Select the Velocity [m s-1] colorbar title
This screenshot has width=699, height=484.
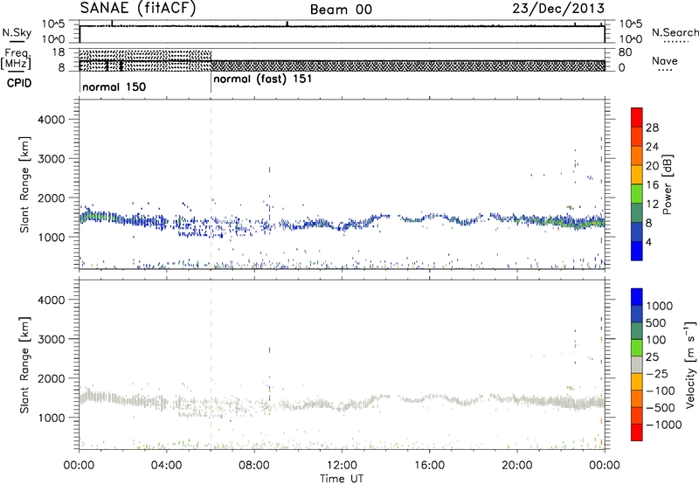[689, 364]
